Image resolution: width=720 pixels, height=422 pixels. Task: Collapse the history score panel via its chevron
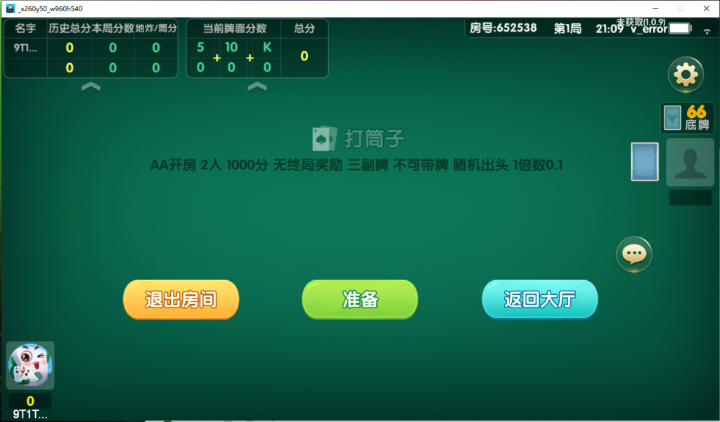pos(90,87)
